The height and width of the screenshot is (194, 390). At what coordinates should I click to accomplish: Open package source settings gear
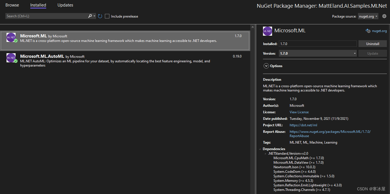click(x=384, y=16)
